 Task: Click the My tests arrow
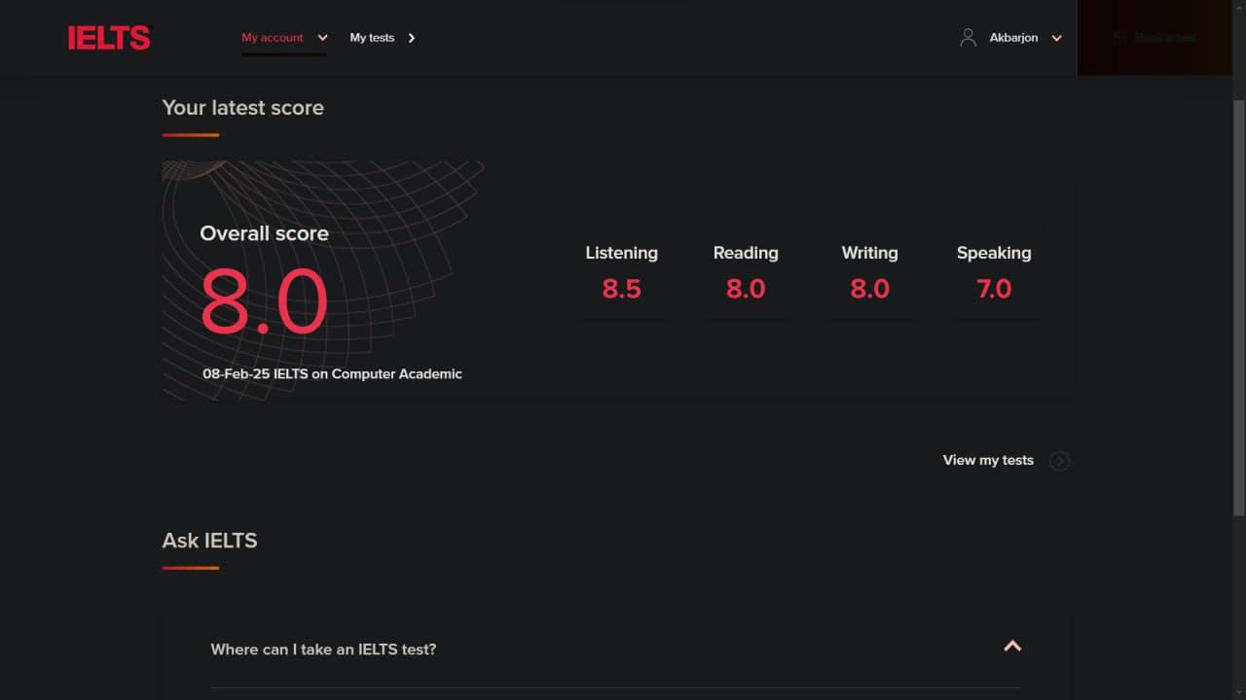click(412, 38)
